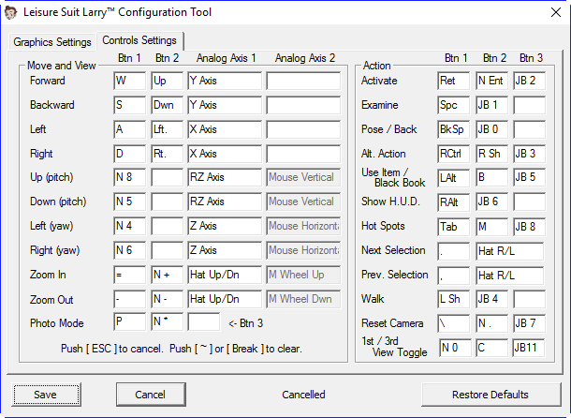Click the empty Photo Mode Btn 3 field
Viewport: 571px width, 418px height.
tap(204, 322)
